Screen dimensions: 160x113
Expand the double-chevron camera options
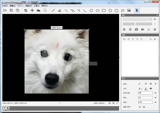tap(155, 24)
